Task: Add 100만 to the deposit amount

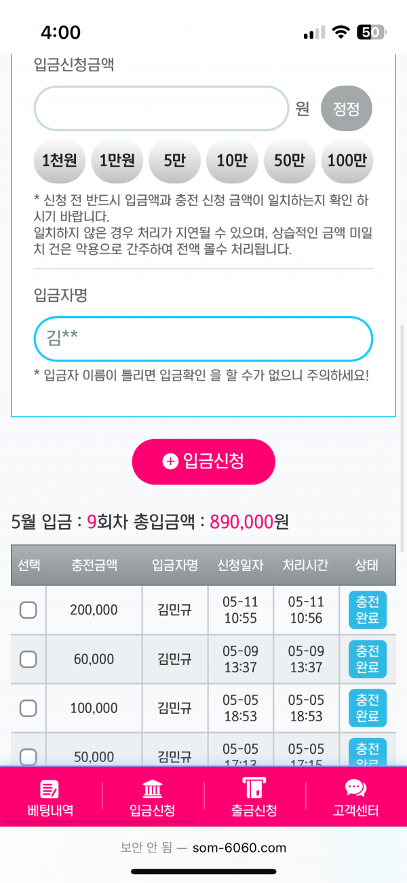Action: pos(347,161)
